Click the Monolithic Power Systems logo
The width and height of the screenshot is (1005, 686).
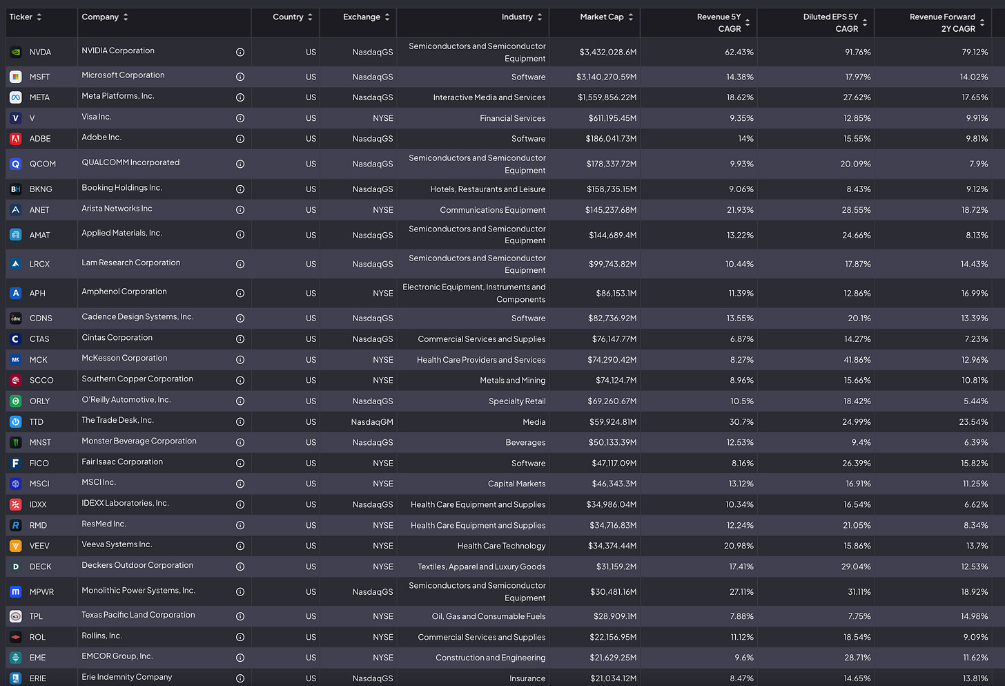[16, 592]
